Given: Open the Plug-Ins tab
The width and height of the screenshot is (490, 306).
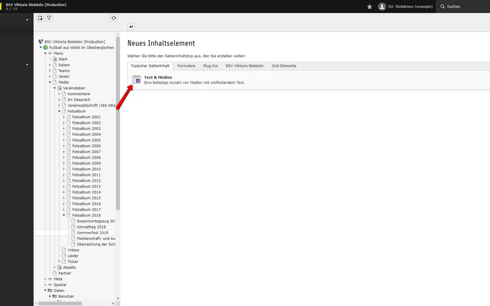Looking at the screenshot, I should click(x=210, y=66).
